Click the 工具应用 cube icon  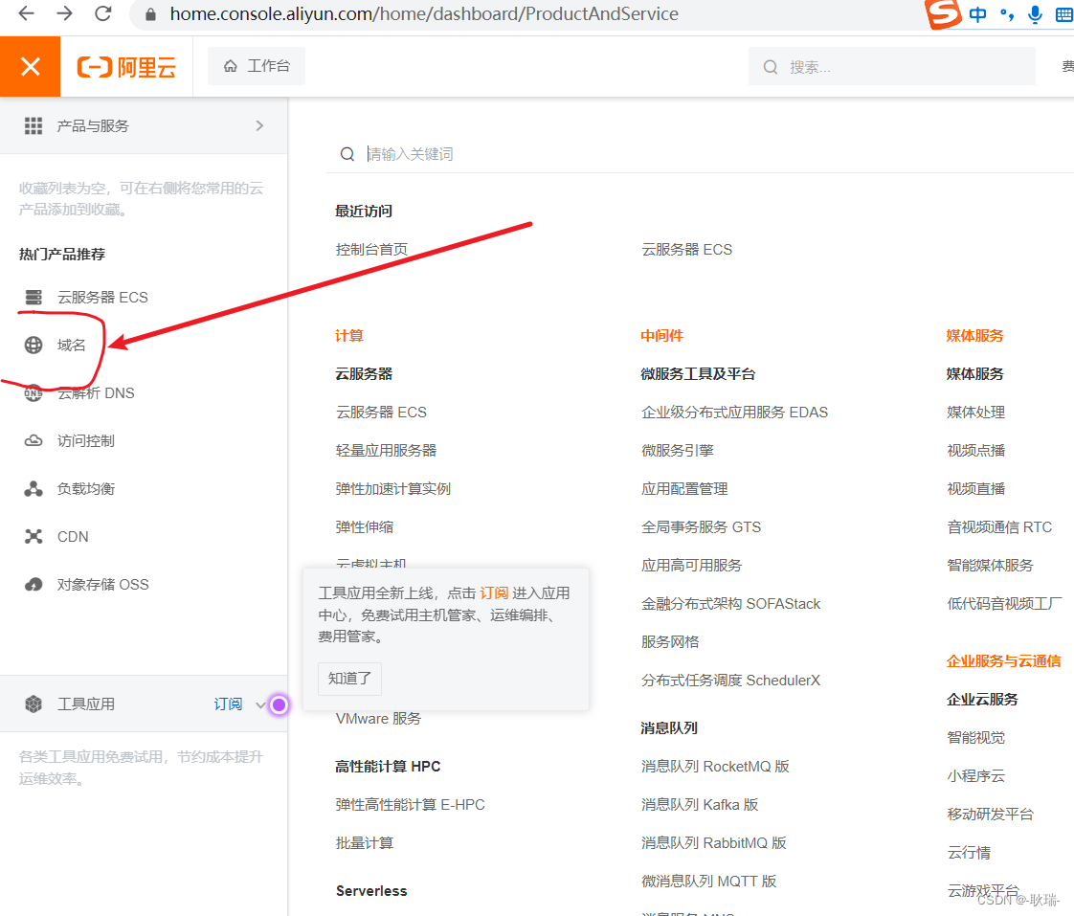[34, 704]
